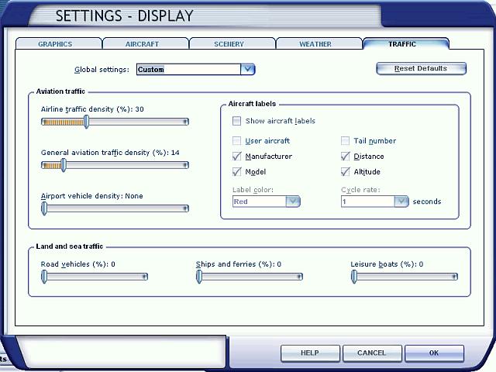496x372 pixels.
Task: Click the Leisure boats slider track
Action: click(405, 277)
